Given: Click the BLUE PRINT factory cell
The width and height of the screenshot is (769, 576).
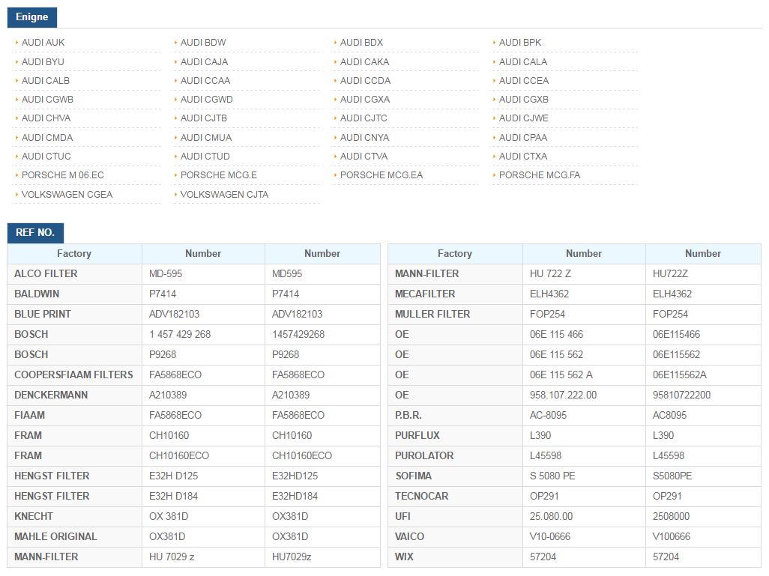Looking at the screenshot, I should [74, 315].
